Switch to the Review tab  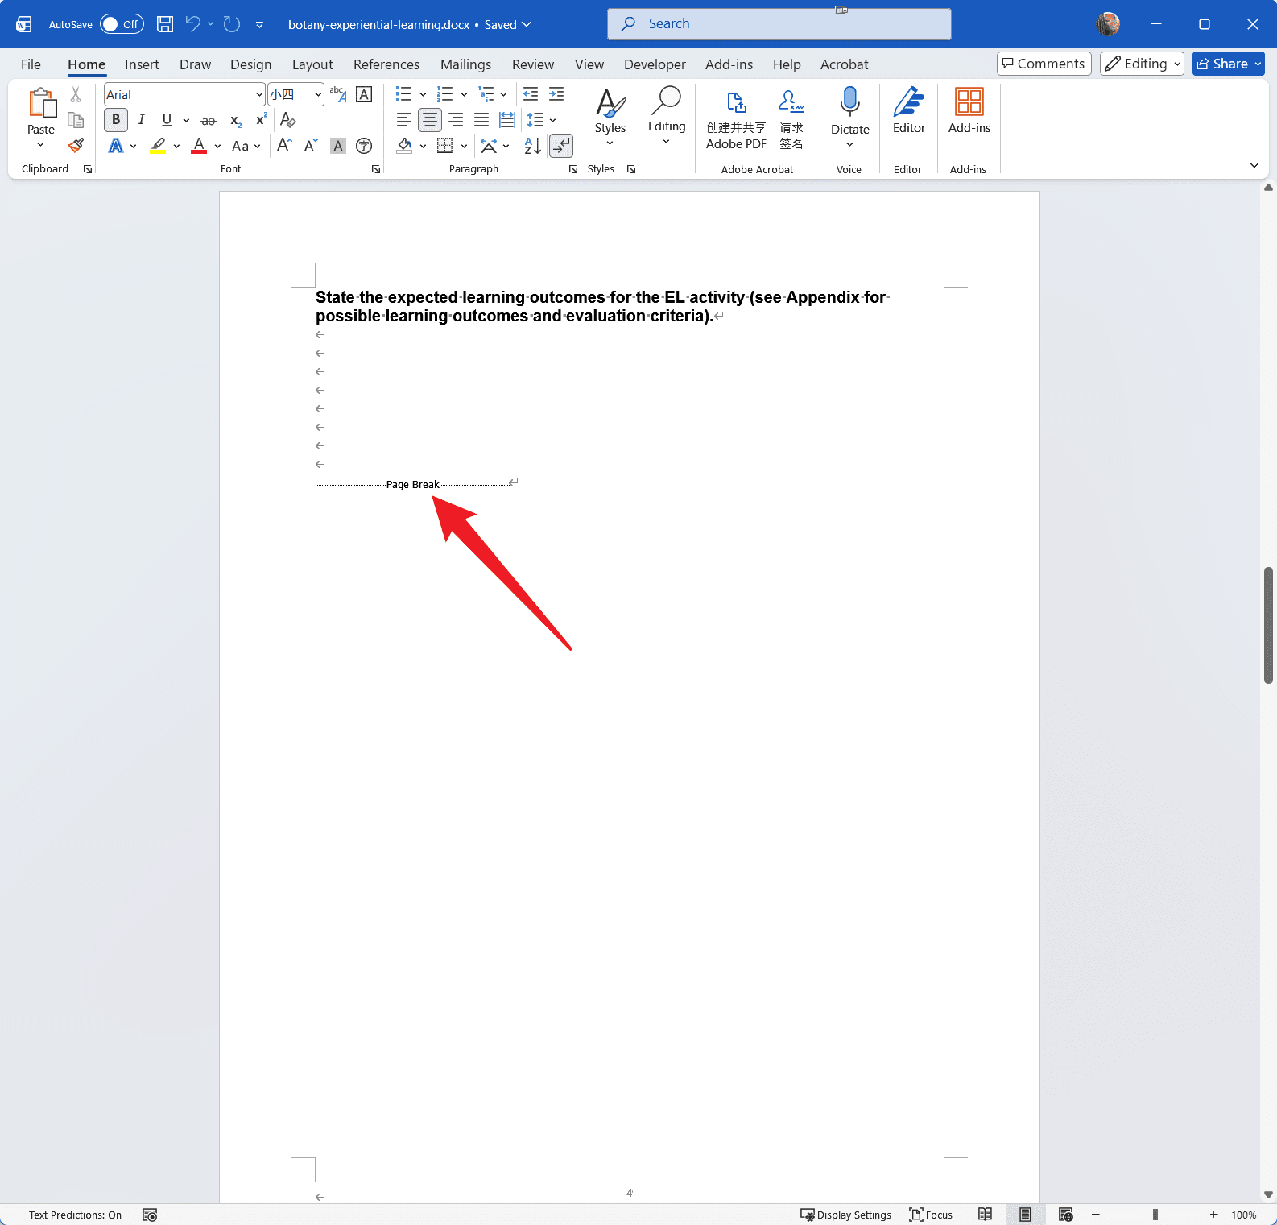[533, 64]
